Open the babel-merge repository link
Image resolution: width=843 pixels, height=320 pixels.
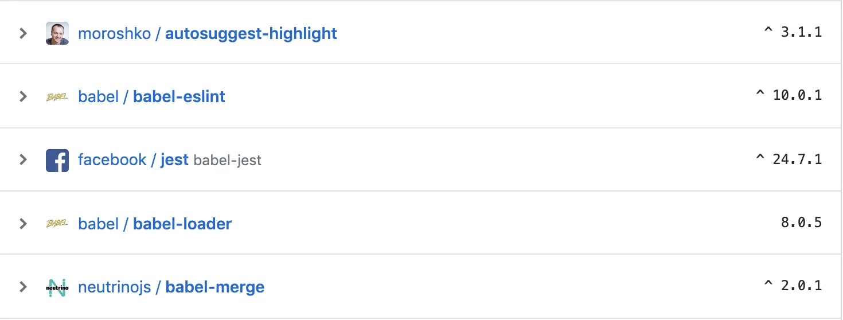coord(215,286)
